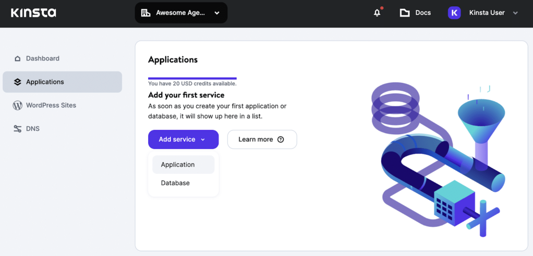Go to WordPress Sites in the sidebar
Image resolution: width=533 pixels, height=256 pixels.
click(x=51, y=105)
